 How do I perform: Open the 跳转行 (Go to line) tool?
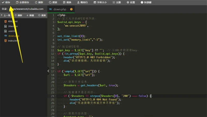click(x=82, y=2)
